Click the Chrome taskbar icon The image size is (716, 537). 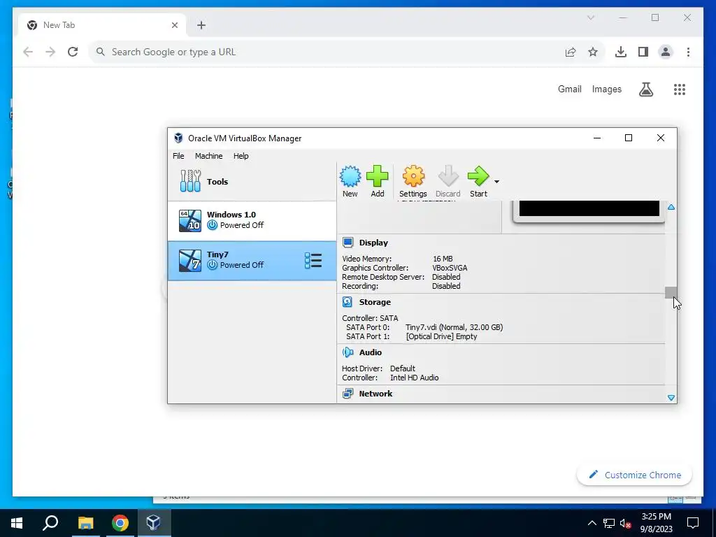[120, 523]
